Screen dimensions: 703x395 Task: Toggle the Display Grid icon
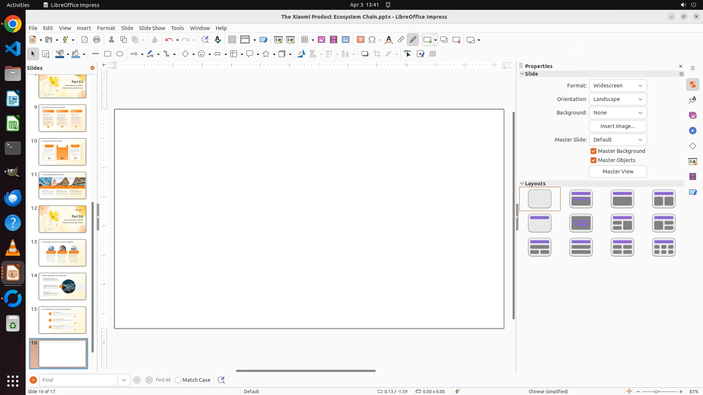[232, 40]
